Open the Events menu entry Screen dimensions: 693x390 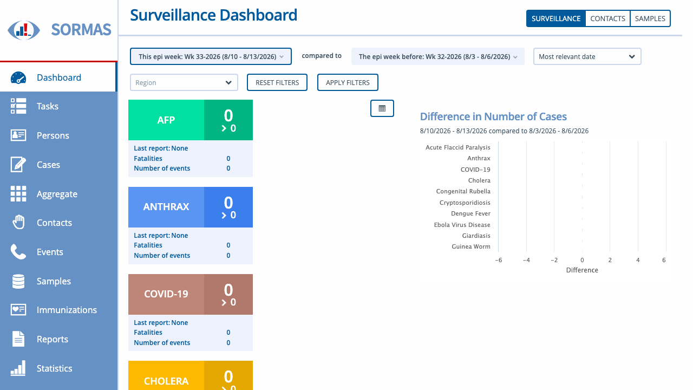pos(58,252)
